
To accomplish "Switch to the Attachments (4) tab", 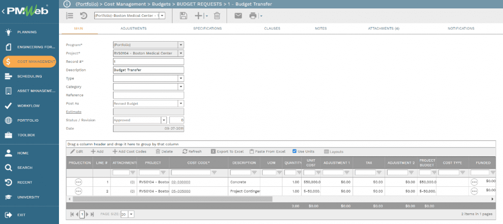I will click(383, 28).
